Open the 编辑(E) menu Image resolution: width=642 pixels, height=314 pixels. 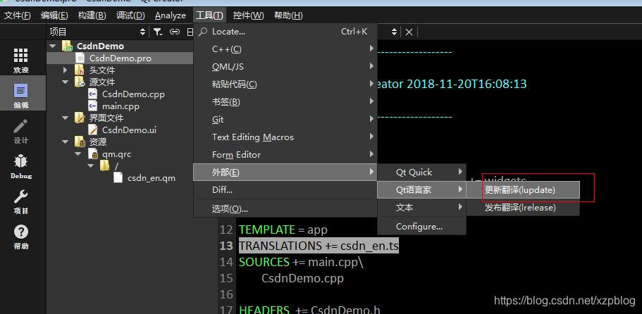click(54, 15)
